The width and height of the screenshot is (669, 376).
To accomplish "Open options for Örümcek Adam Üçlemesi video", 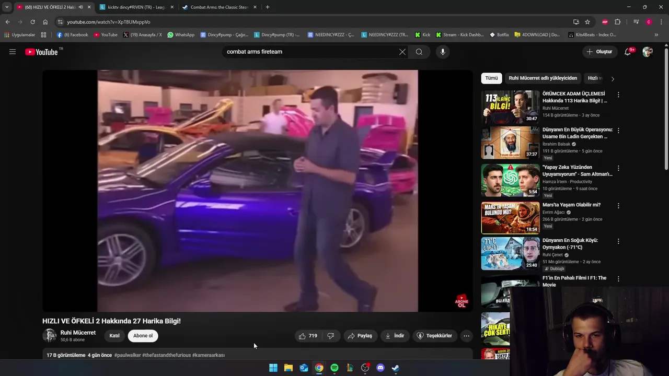I will [x=618, y=95].
